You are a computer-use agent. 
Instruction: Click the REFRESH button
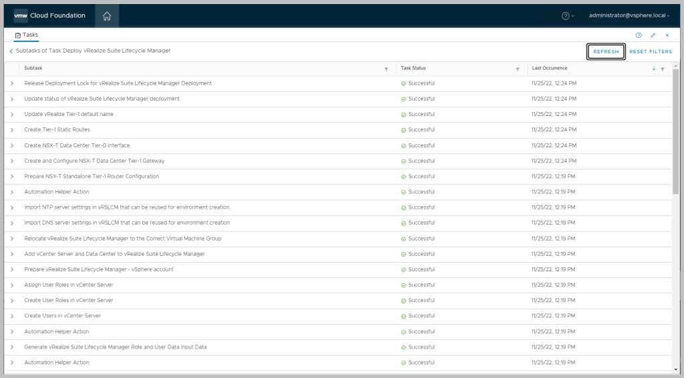[606, 51]
